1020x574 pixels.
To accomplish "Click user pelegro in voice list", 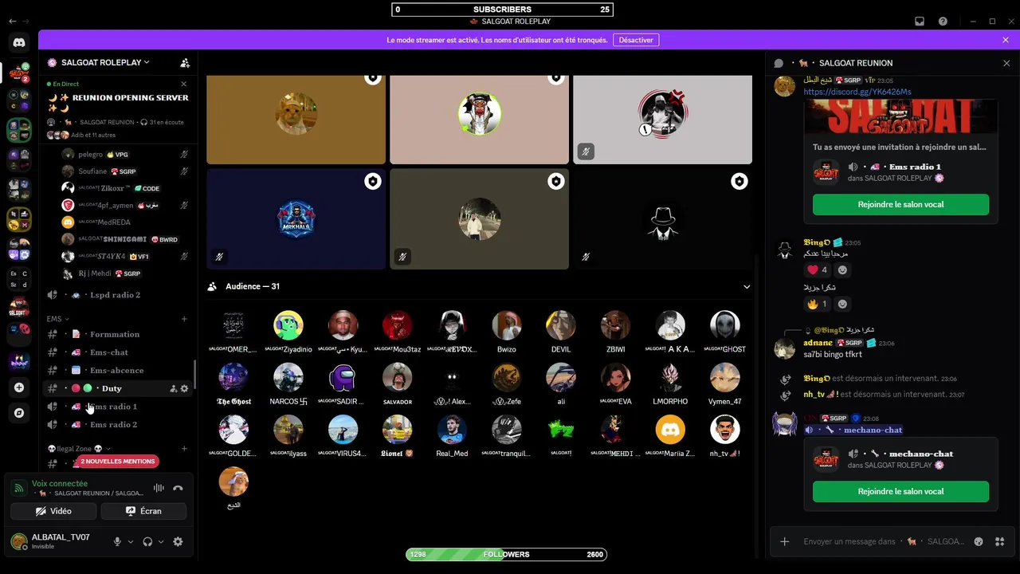I will point(126,154).
